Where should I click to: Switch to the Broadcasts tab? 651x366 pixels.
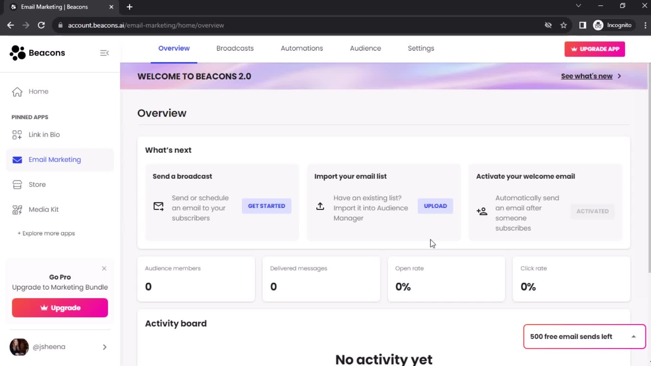(x=235, y=48)
